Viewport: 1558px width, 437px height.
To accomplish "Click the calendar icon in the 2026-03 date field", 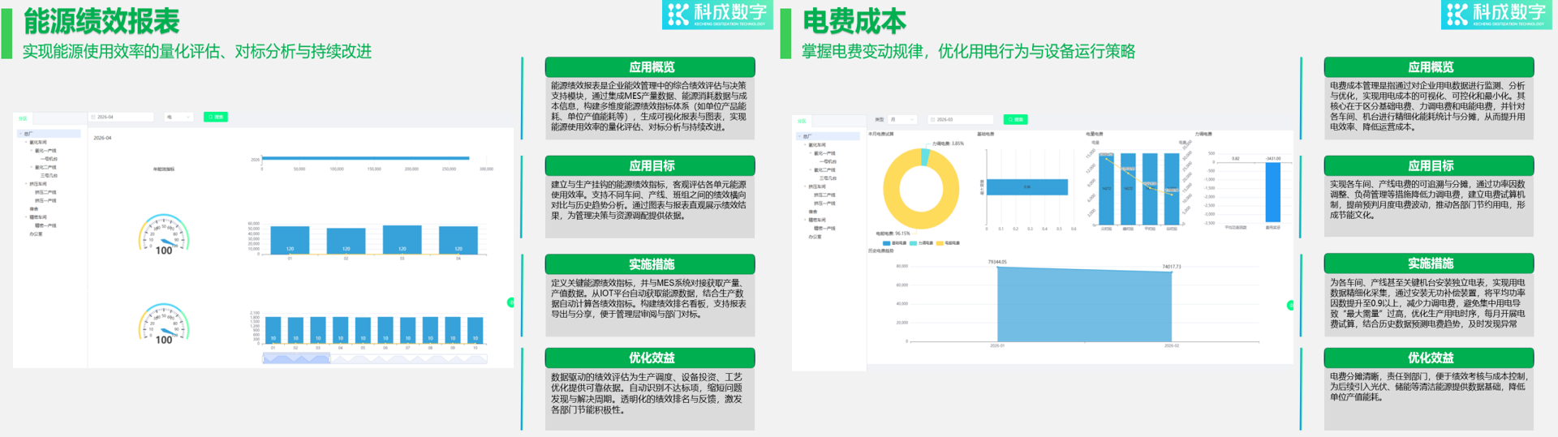I will [933, 119].
